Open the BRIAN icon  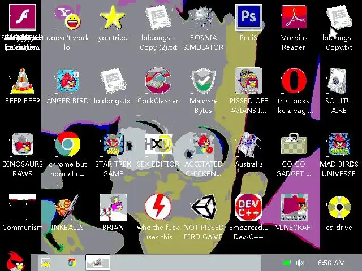click(113, 207)
